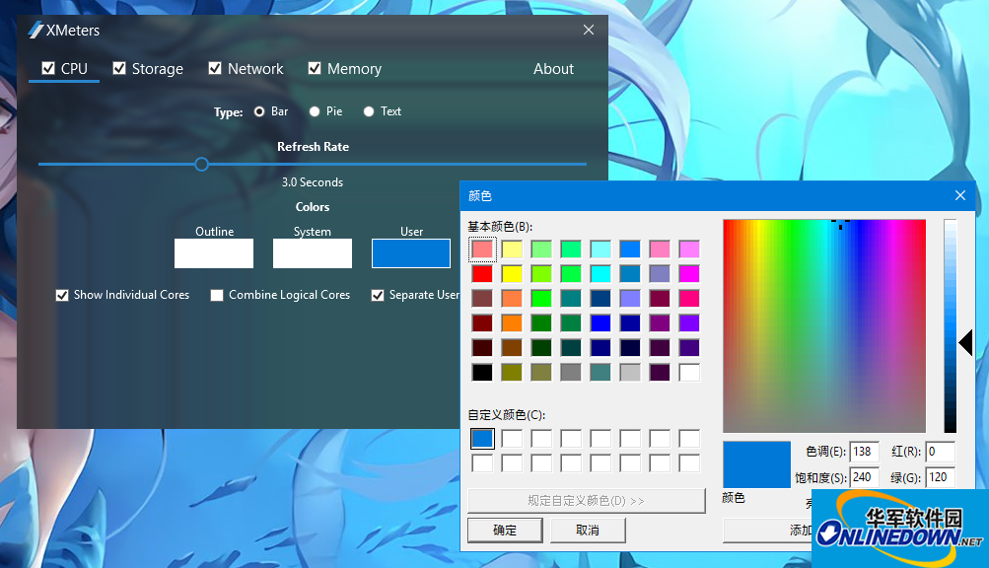The image size is (989, 568).
Task: Close the color dialog
Action: click(x=960, y=195)
